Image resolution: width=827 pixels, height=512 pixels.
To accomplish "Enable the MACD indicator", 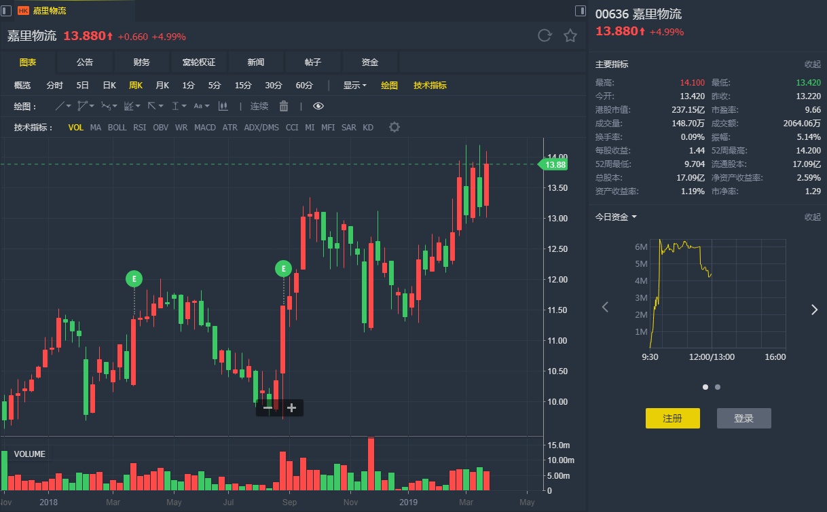I will [x=205, y=127].
